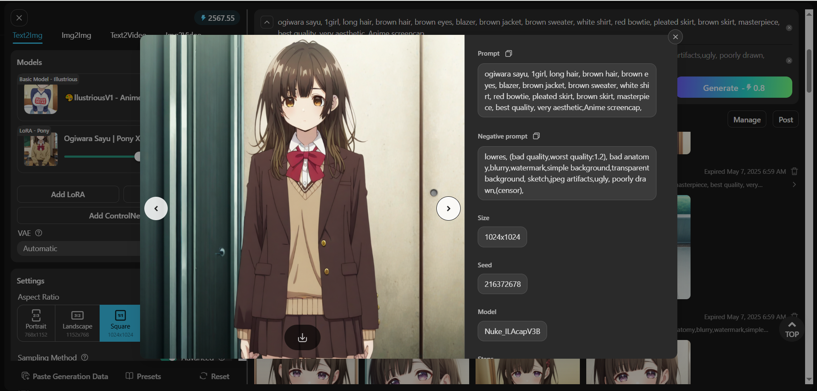817x391 pixels.
Task: Open the first bottom-row generated thumbnail
Action: (x=306, y=371)
